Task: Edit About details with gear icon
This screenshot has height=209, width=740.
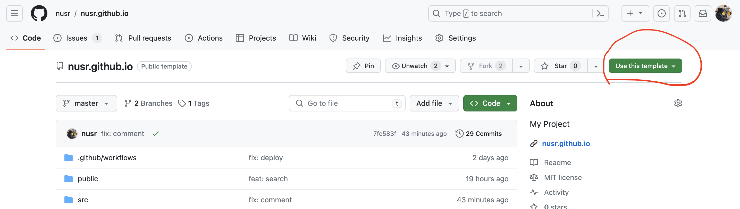Action: (x=678, y=103)
